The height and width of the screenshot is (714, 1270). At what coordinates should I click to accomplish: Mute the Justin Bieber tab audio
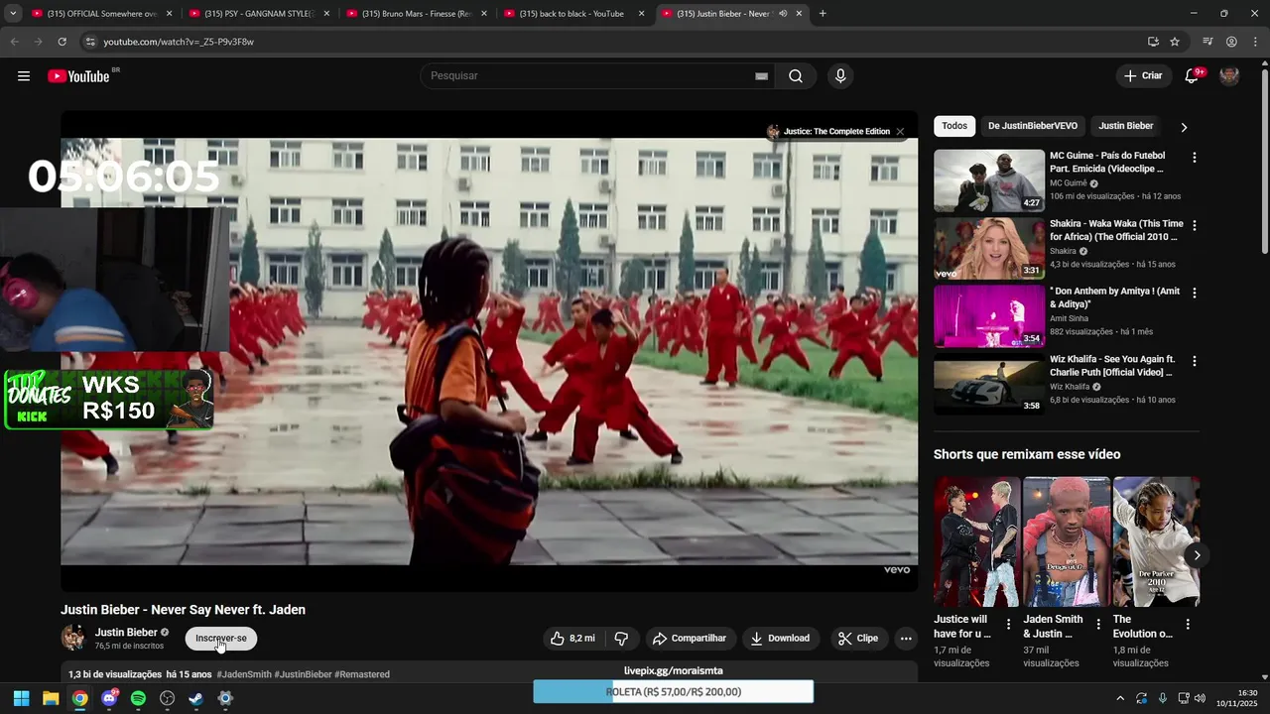click(x=783, y=14)
